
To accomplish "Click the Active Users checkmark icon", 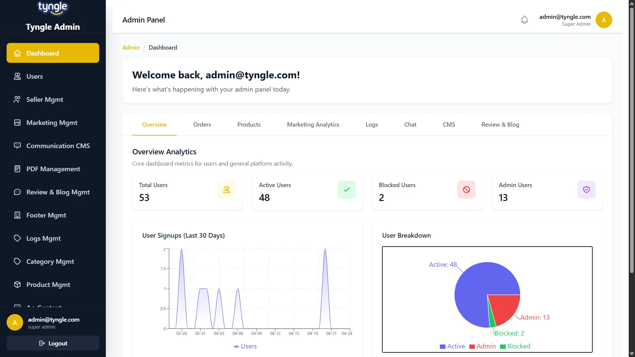I will (x=347, y=189).
